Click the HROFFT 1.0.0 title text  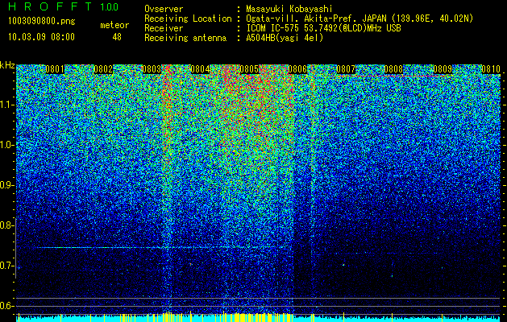pos(63,6)
